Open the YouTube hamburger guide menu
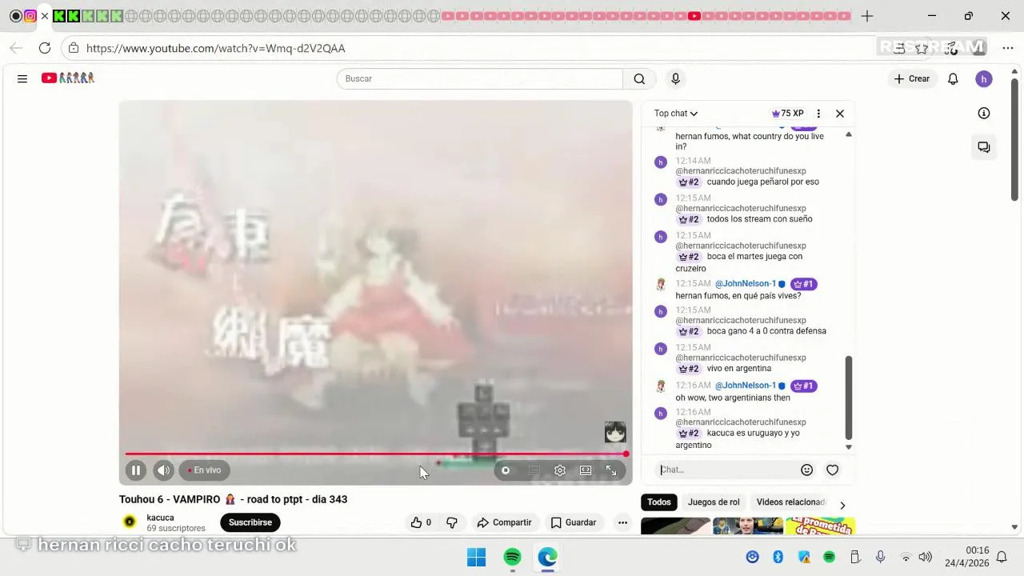The image size is (1024, 576). pos(22,78)
